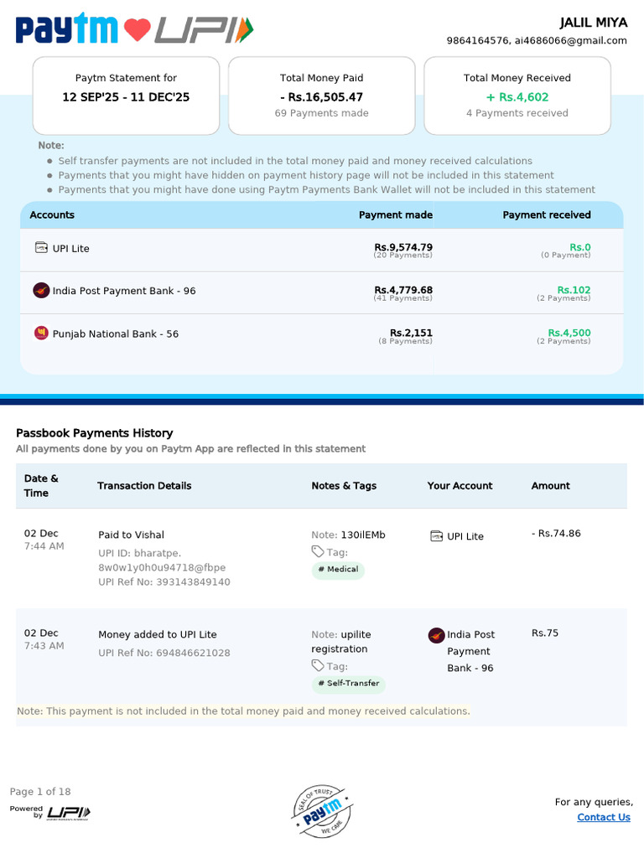The image size is (644, 858).
Task: Click the Paytm logo in the header
Action: pyautogui.click(x=66, y=28)
